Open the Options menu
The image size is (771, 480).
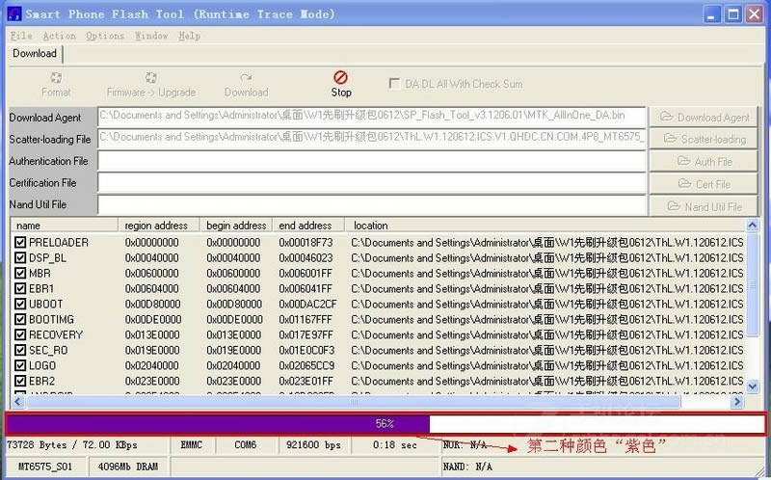104,36
